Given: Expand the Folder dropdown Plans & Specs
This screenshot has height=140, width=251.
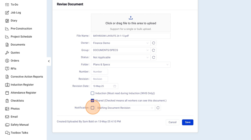Looking at the screenshot, I should (131, 65).
